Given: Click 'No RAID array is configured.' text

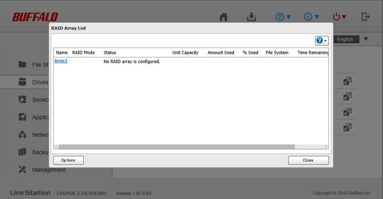Looking at the screenshot, I should [x=132, y=61].
